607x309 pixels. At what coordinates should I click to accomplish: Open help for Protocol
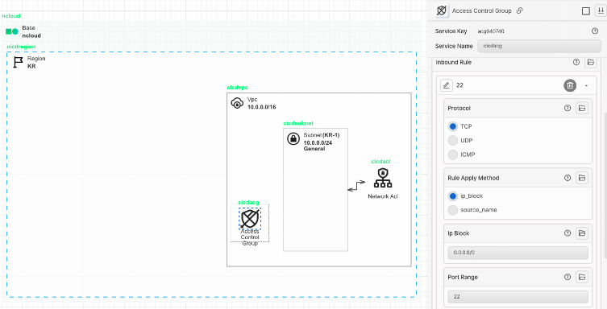568,108
